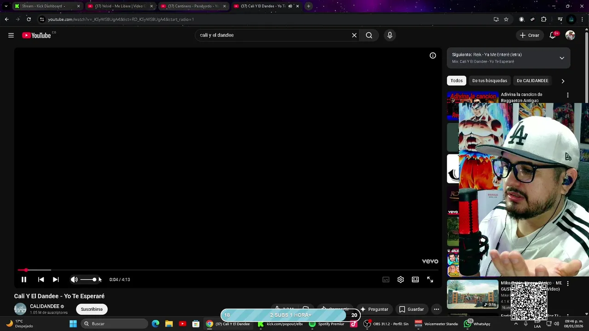This screenshot has height=331, width=589.
Task: Clear the search text with the X
Action: [354, 35]
